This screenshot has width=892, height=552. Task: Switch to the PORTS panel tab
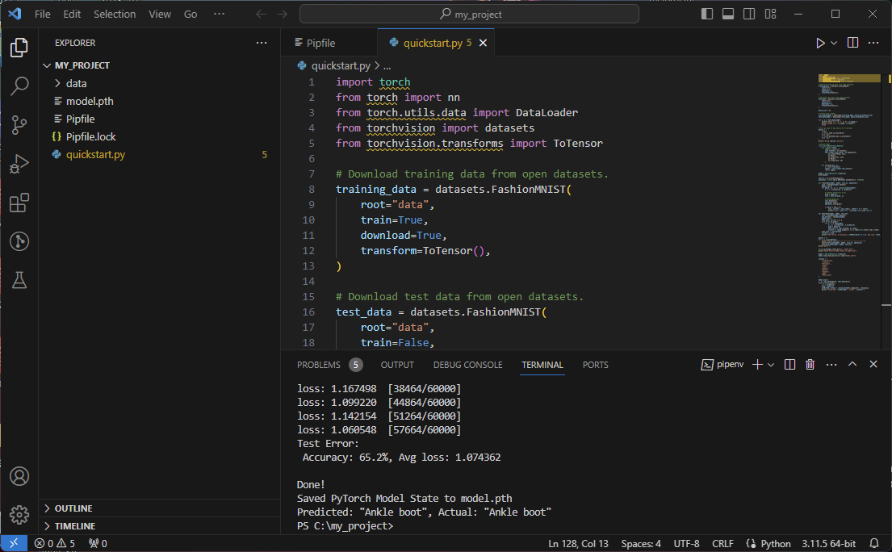595,365
